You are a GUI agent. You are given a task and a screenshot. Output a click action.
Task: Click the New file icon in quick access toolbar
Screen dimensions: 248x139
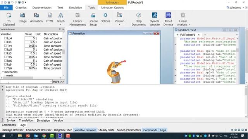coord(2,2)
